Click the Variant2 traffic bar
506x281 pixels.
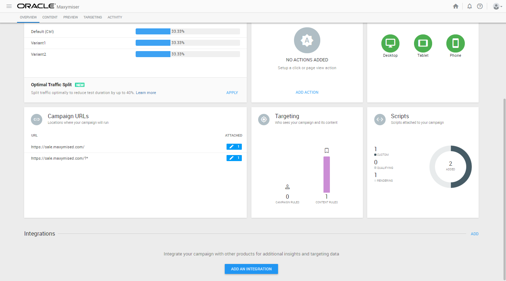[188, 54]
